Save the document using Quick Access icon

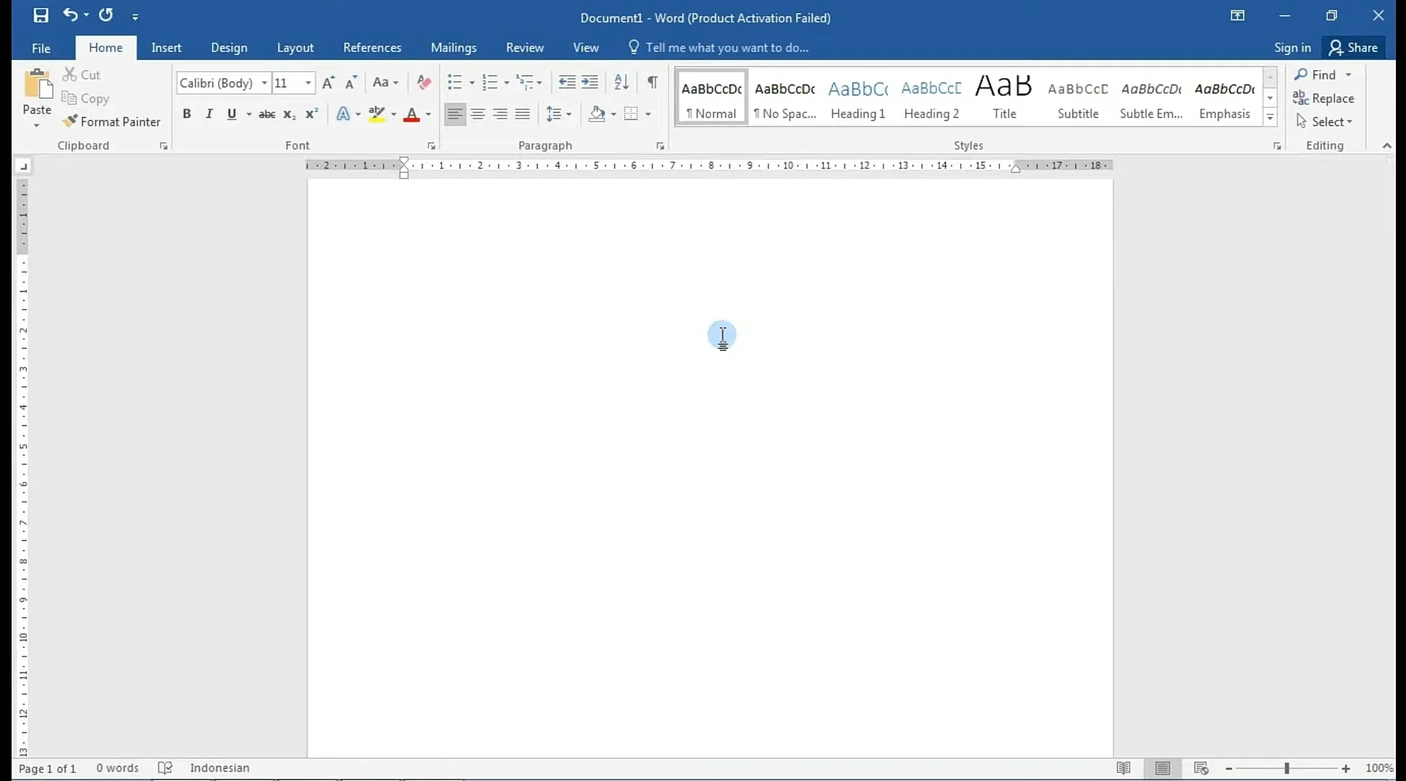(x=41, y=15)
